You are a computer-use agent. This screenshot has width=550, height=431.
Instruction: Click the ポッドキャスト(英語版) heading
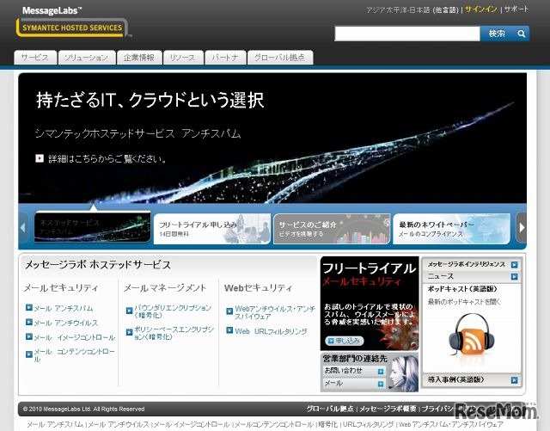(462, 289)
